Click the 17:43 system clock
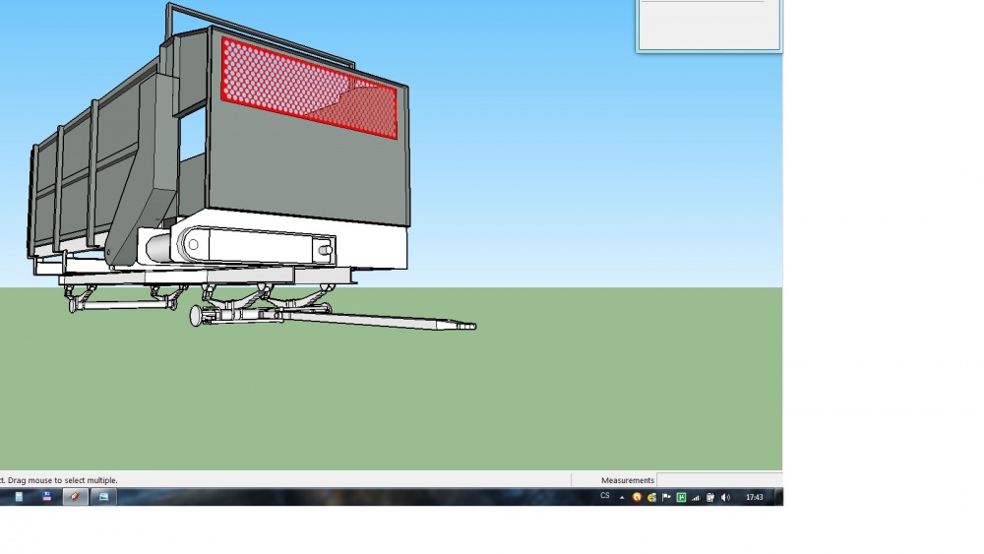984x554 pixels. tap(755, 498)
